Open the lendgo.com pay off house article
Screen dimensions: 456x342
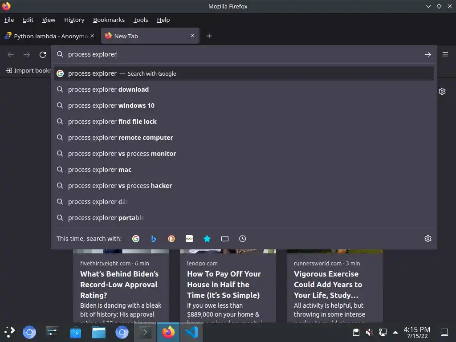click(x=228, y=286)
